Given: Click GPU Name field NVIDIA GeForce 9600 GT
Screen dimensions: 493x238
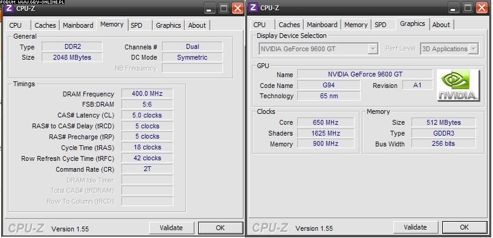Looking at the screenshot, I should (365, 74).
